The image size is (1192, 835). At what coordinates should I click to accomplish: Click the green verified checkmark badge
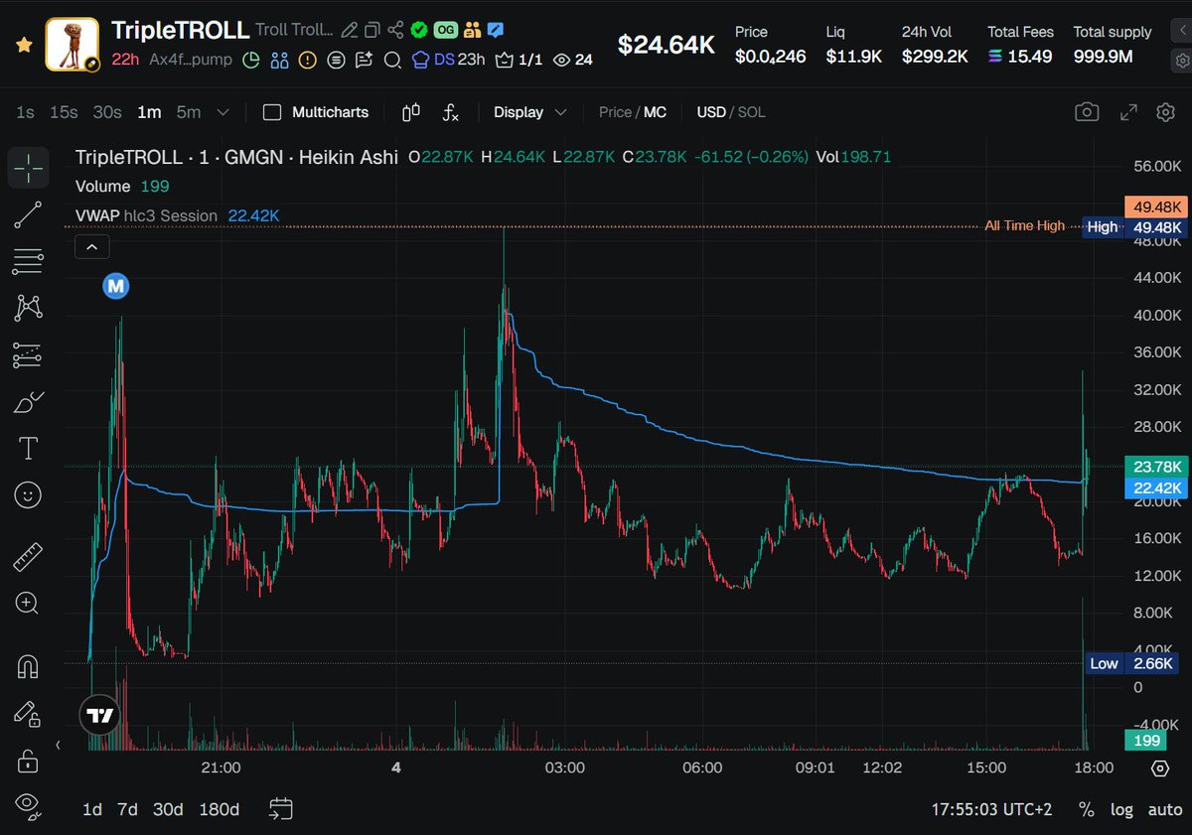(419, 30)
